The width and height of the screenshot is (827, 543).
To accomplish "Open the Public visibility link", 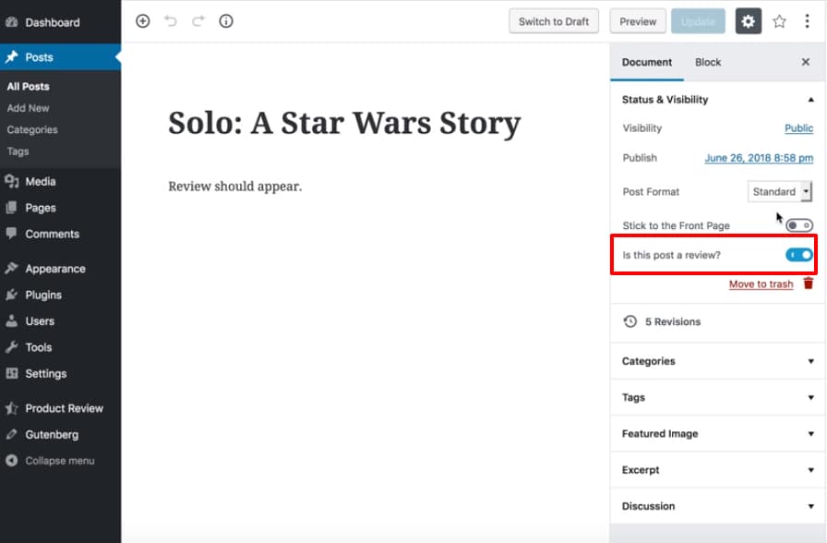I will pos(797,127).
